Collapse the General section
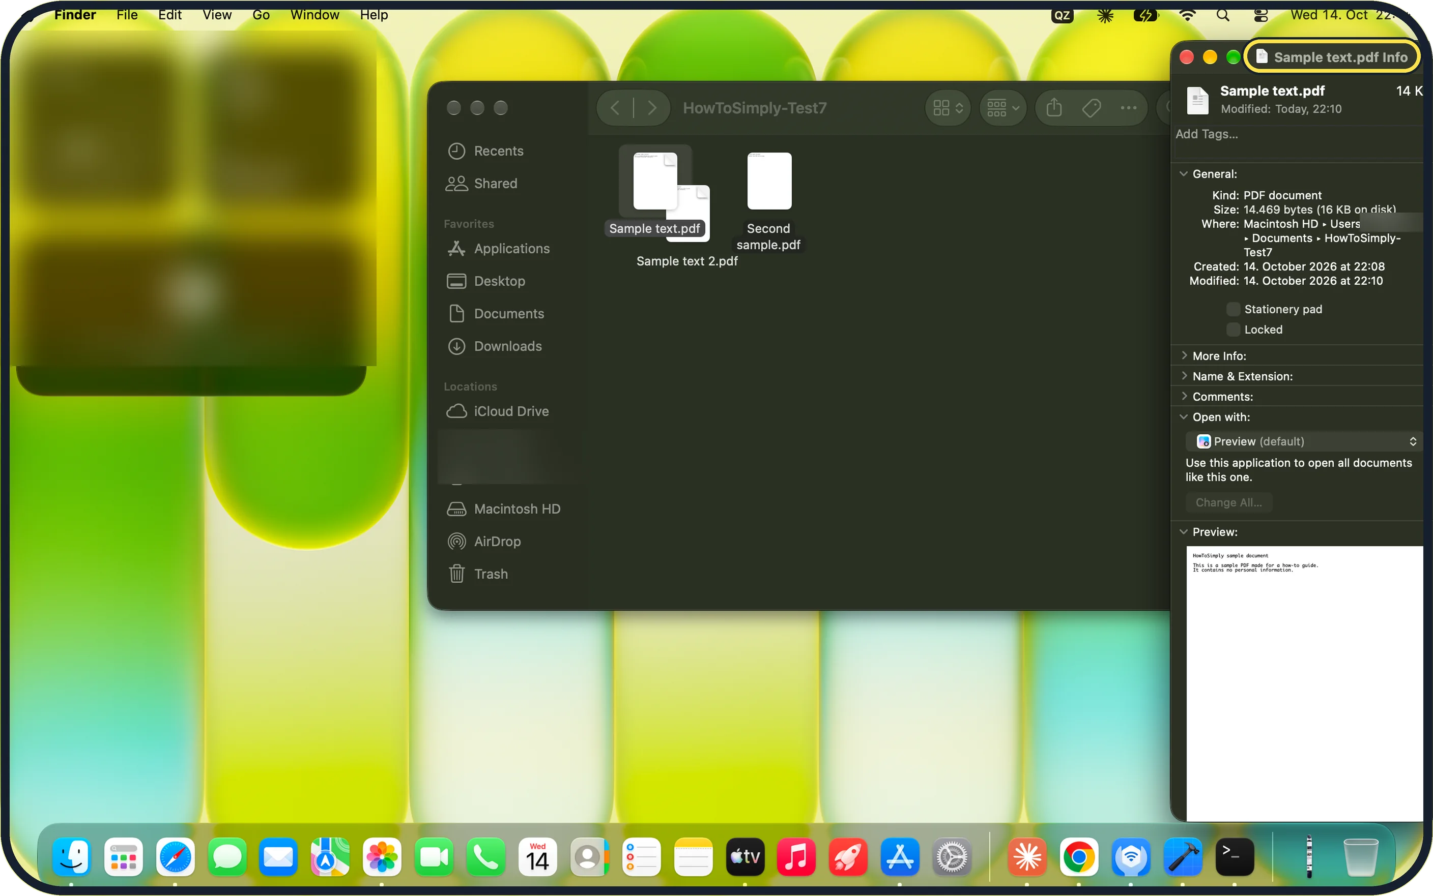Image resolution: width=1433 pixels, height=896 pixels. pos(1184,173)
